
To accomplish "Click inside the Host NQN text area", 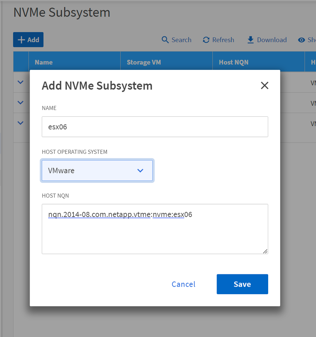I will (155, 233).
